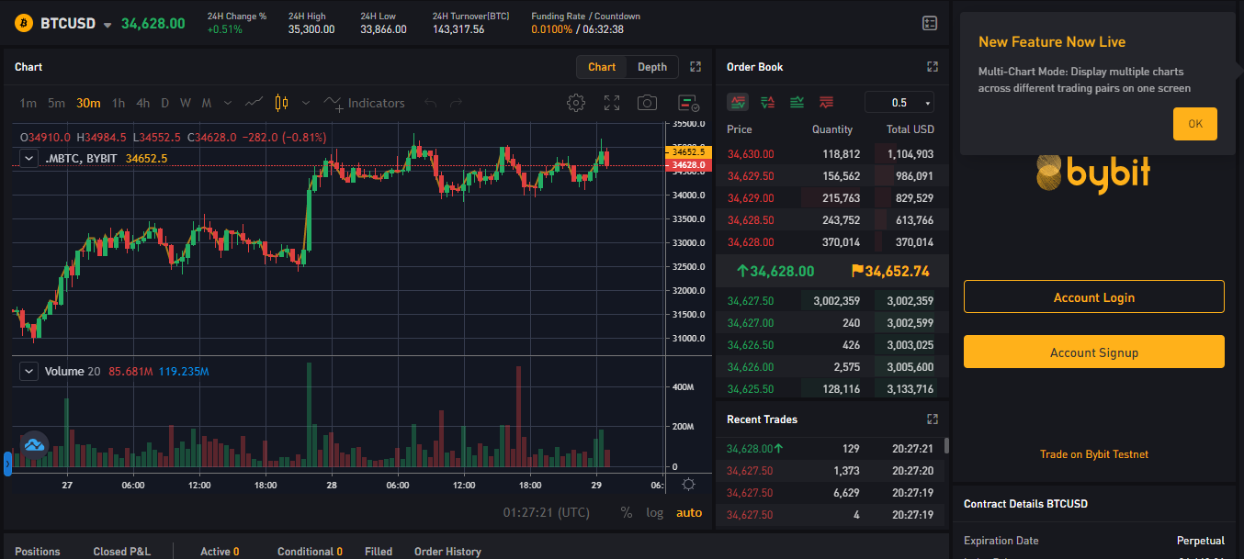
Task: Click the Recent Trades scrollbar
Action: coord(947,446)
